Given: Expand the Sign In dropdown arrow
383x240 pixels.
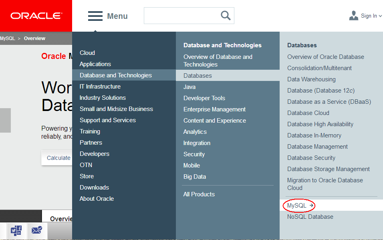Looking at the screenshot, I should click(x=380, y=16).
